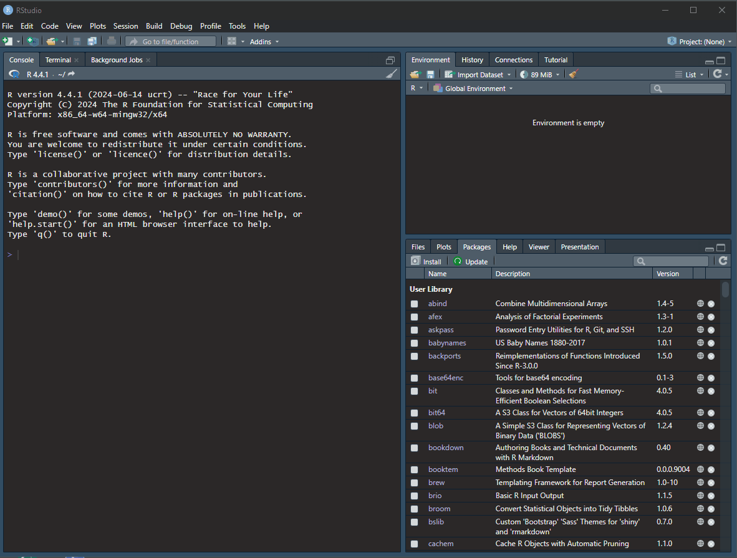Open the Tools menu
This screenshot has height=558, width=737.
[x=237, y=26]
